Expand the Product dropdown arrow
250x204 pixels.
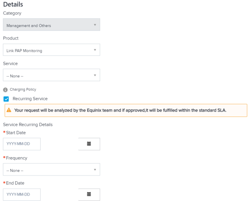point(95,50)
